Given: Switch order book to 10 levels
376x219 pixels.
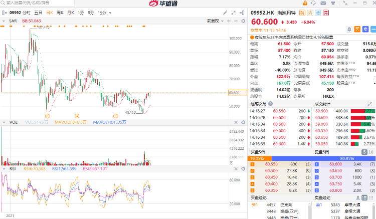Looking at the screenshot, I should coord(370,152).
